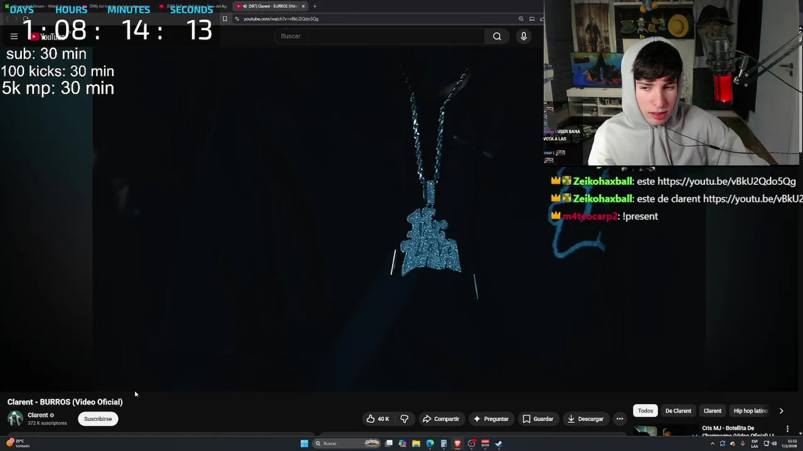Show hidden system tray icons
Image resolution: width=803 pixels, height=451 pixels.
click(712, 443)
